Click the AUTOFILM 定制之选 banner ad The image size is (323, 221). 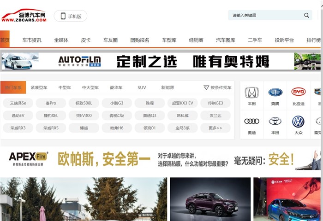pyautogui.click(x=161, y=61)
